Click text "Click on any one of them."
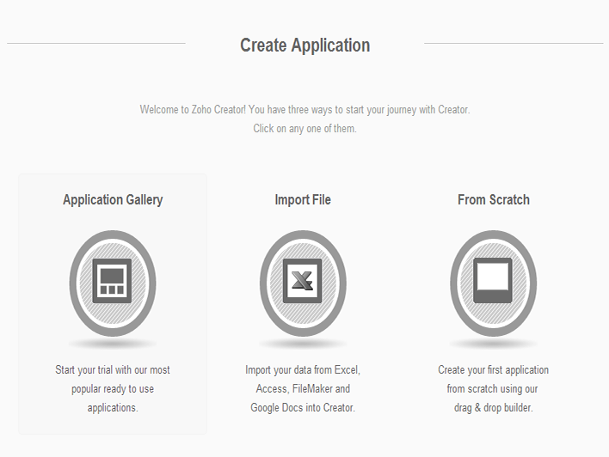 tap(304, 128)
